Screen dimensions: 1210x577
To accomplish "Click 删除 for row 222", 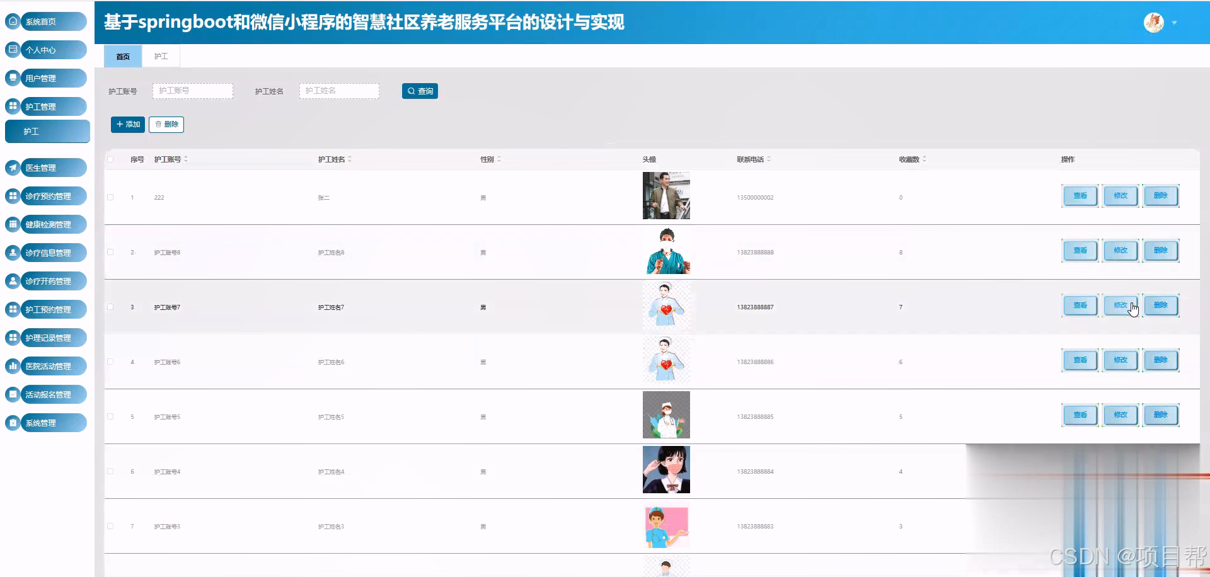I will click(x=1161, y=196).
